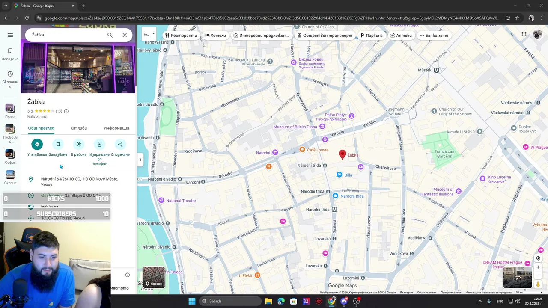Screen dimensions: 548x308
Task: Filter map by Банкомати
Action: [x=434, y=36]
